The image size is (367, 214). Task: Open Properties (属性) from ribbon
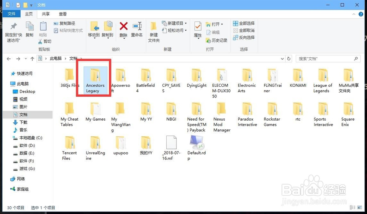click(x=198, y=29)
